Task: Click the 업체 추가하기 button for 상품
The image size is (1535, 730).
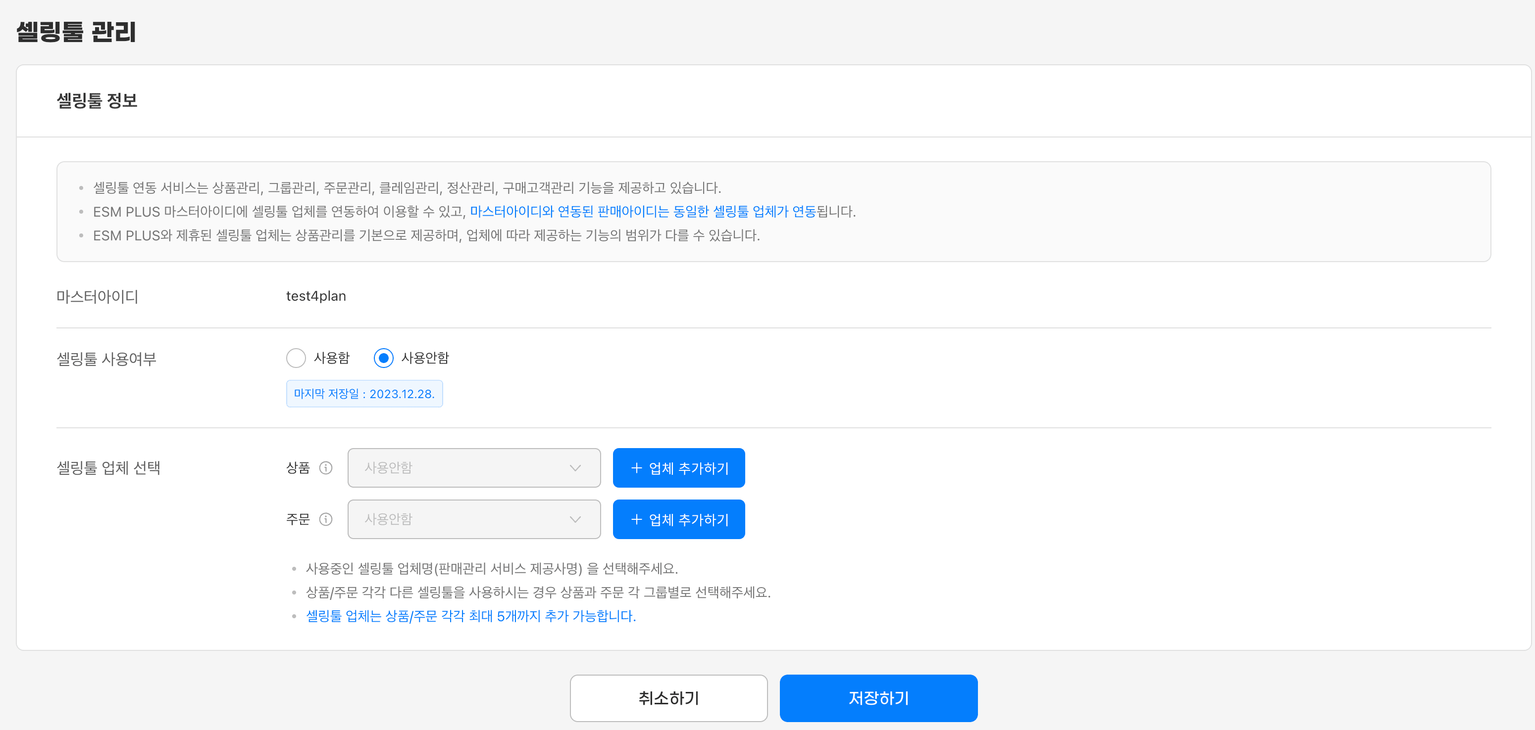Action: tap(679, 468)
